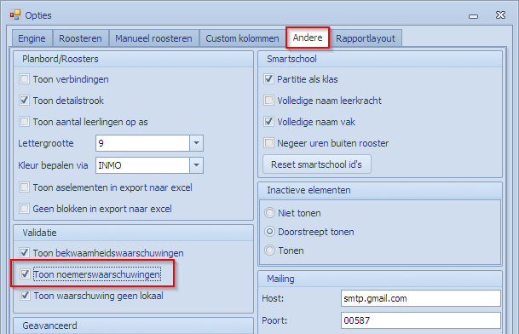
Task: Click the Kleur bepalen via label
Action: pos(53,165)
